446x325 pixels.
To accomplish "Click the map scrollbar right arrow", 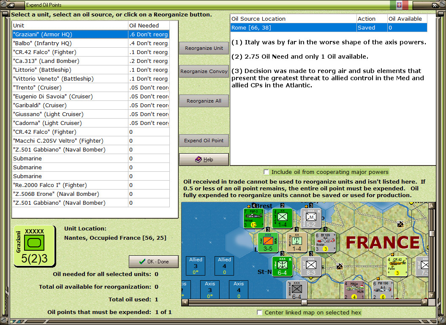I will pyautogui.click(x=424, y=302).
